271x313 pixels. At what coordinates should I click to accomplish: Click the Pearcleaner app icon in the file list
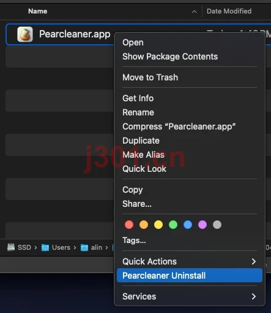click(x=25, y=34)
